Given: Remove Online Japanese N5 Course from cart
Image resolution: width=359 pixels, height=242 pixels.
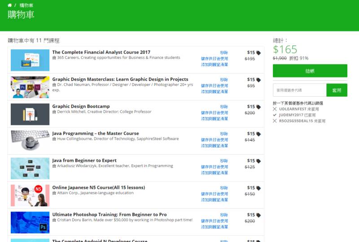Looking at the screenshot, I should tap(224, 188).
